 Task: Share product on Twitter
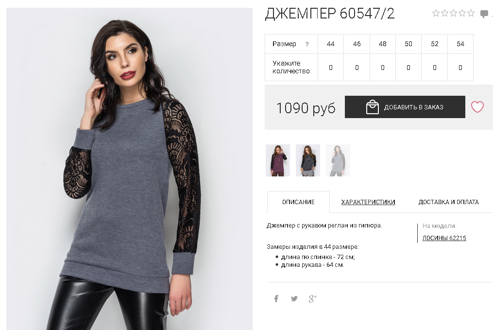coord(294,298)
